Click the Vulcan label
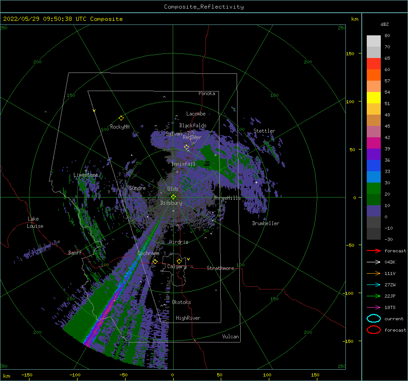 [x=230, y=337]
